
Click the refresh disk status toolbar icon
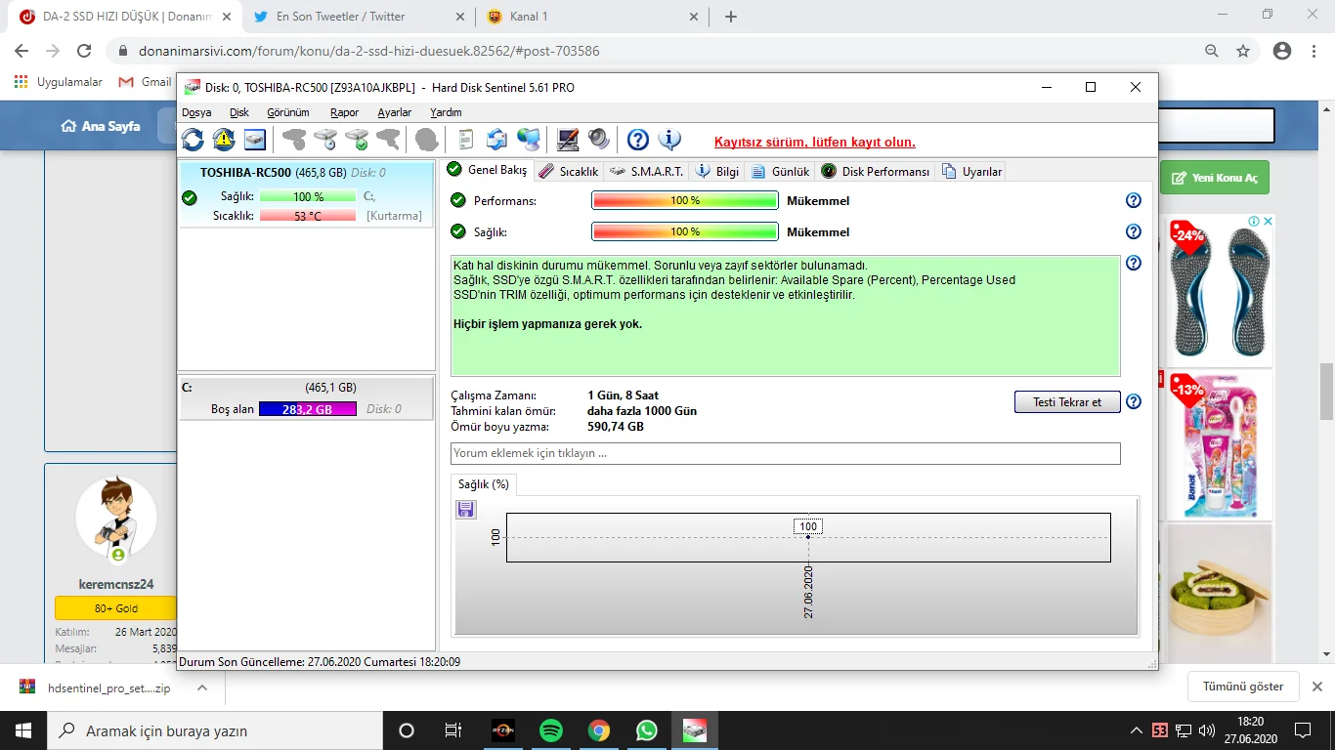click(x=192, y=140)
